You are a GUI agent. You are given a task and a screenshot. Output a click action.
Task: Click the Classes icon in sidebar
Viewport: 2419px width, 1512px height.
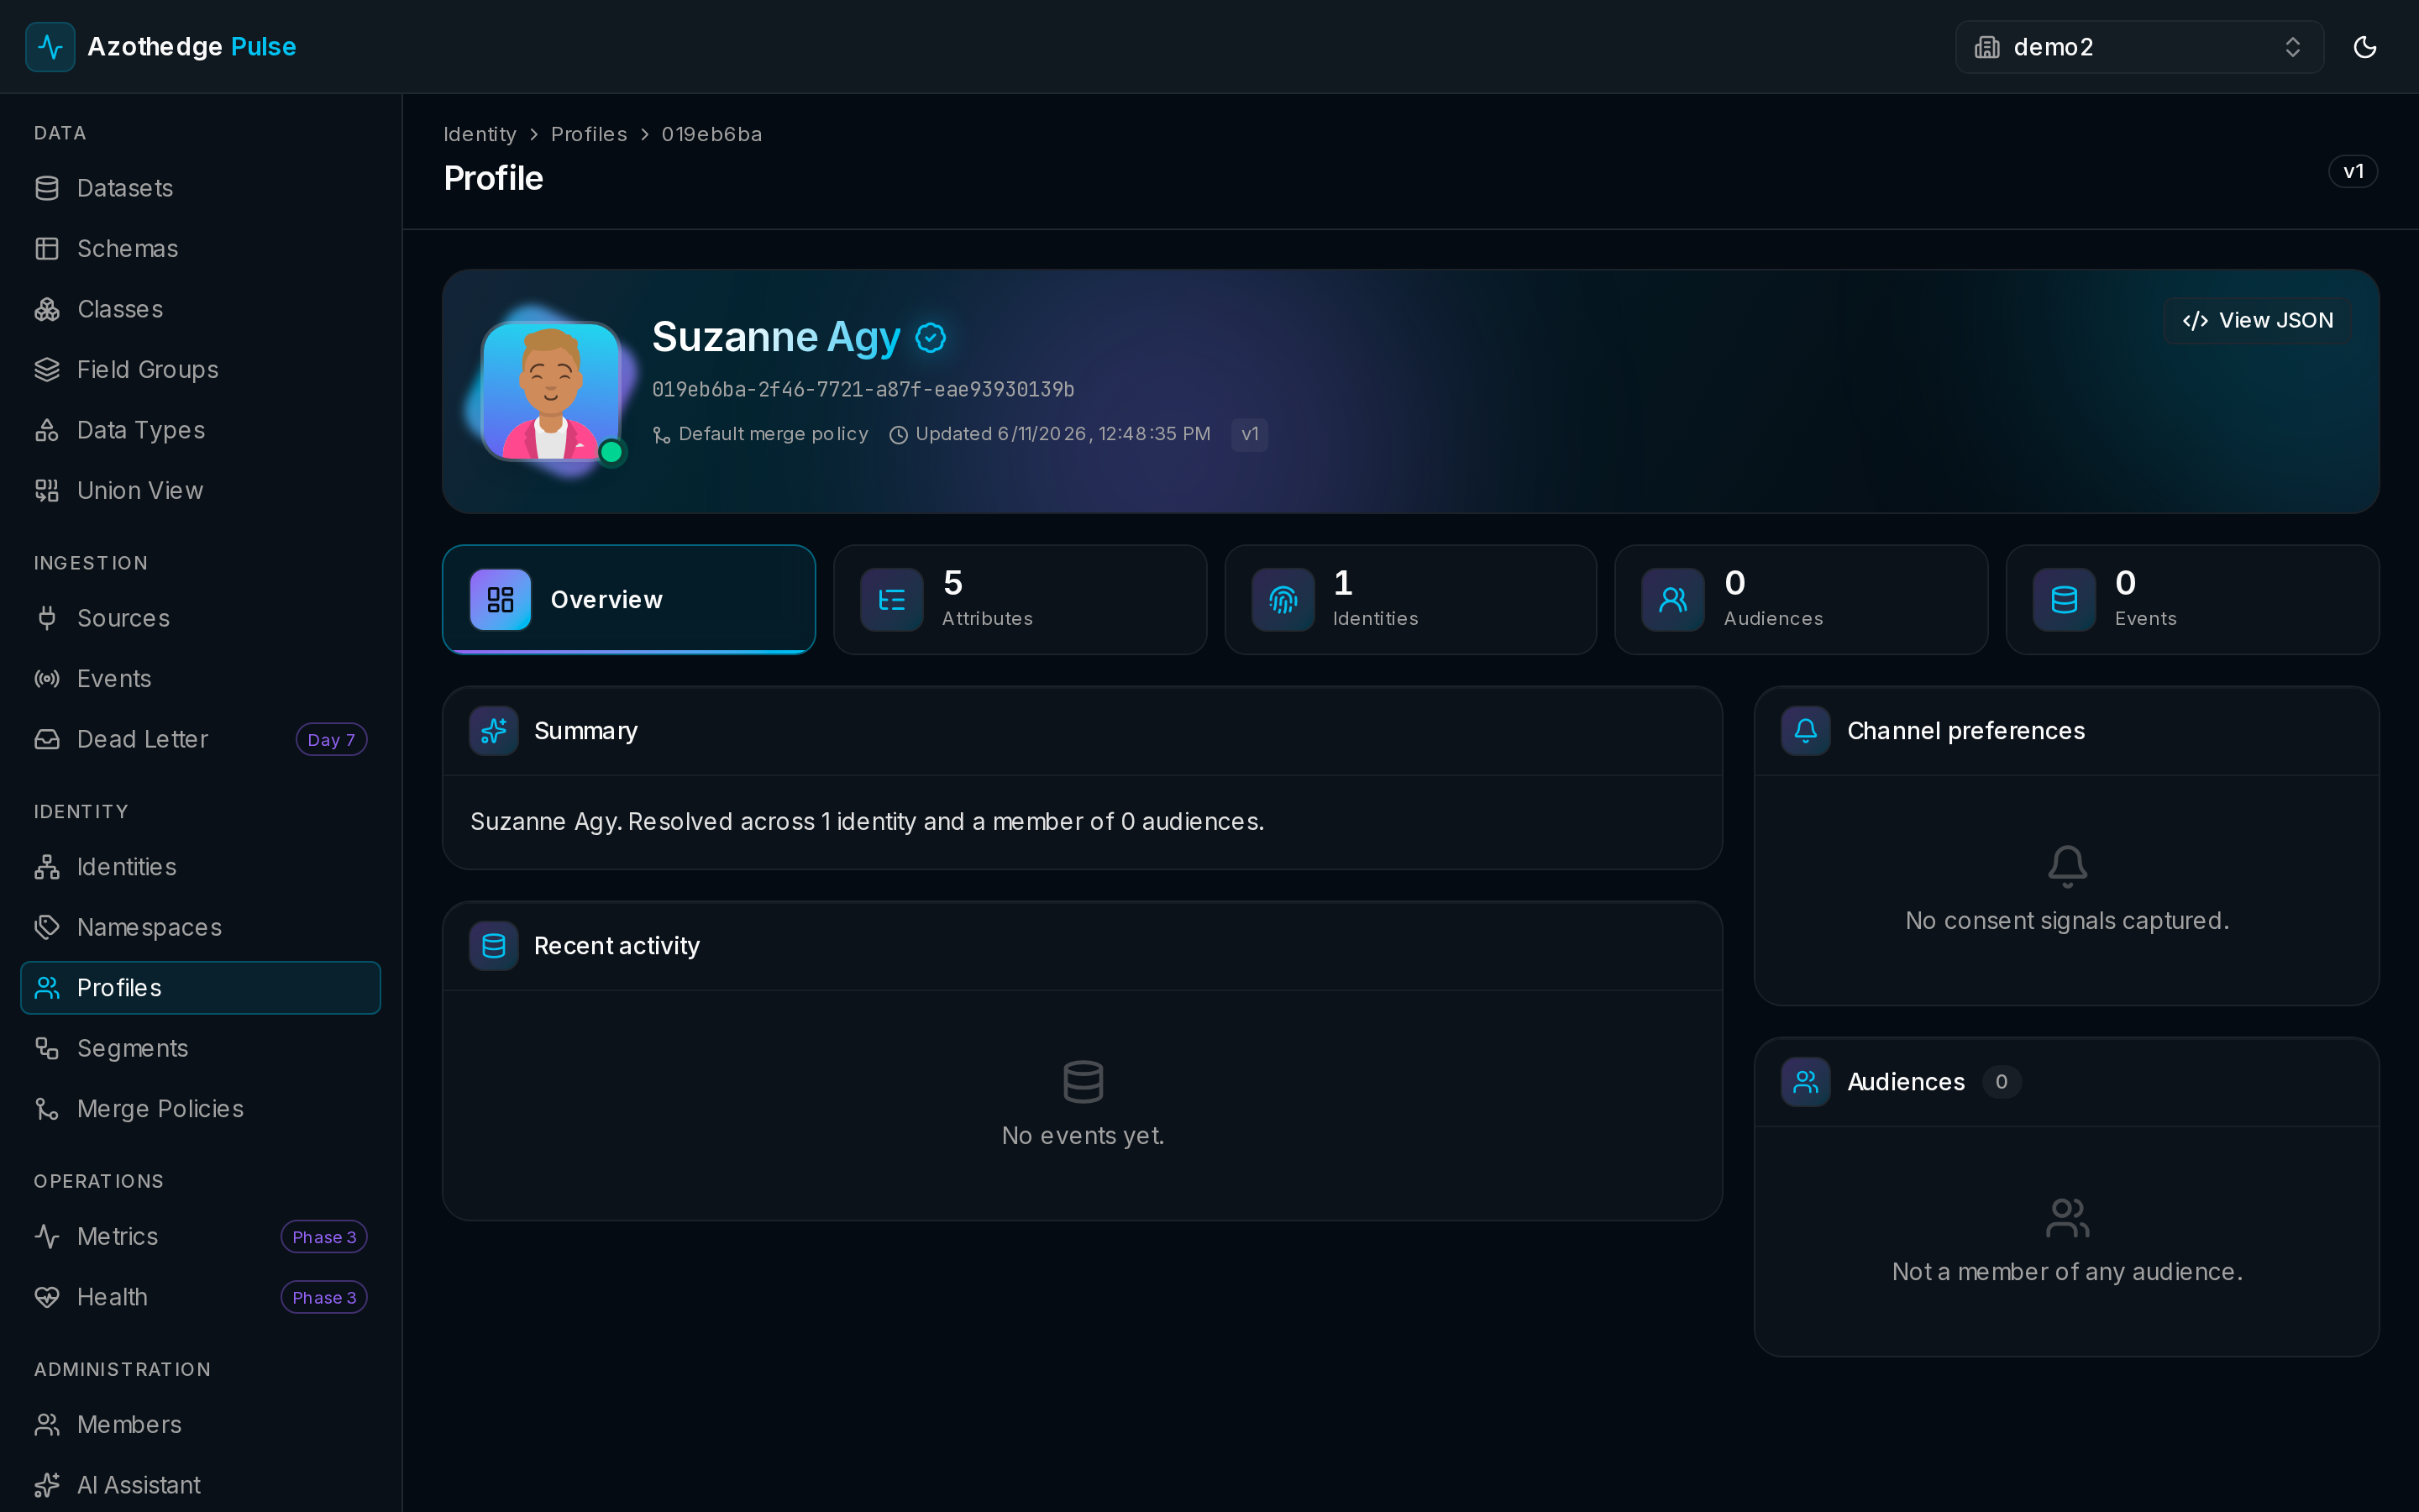point(47,309)
